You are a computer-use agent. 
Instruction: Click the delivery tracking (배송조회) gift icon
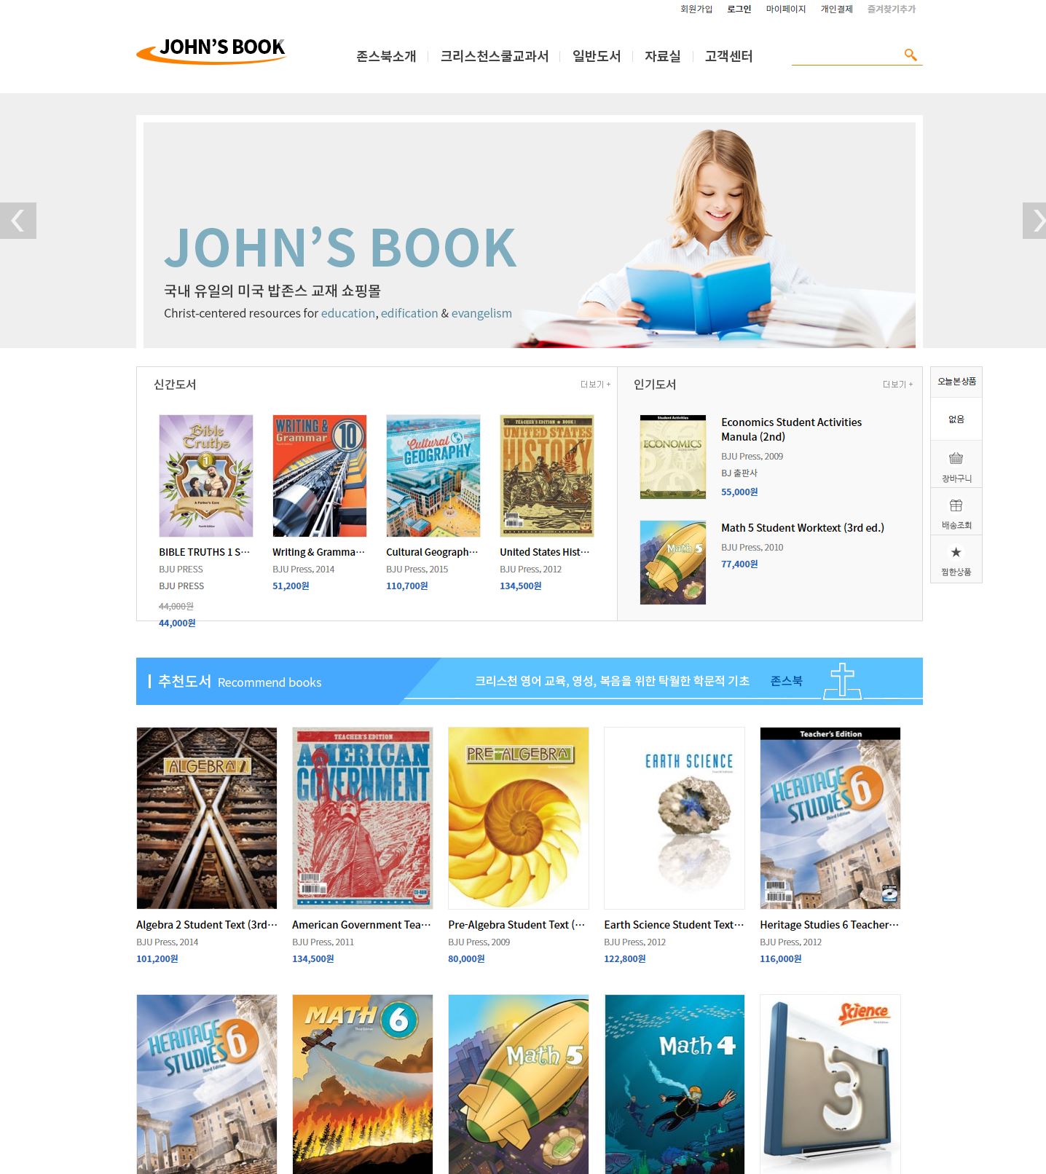point(956,505)
